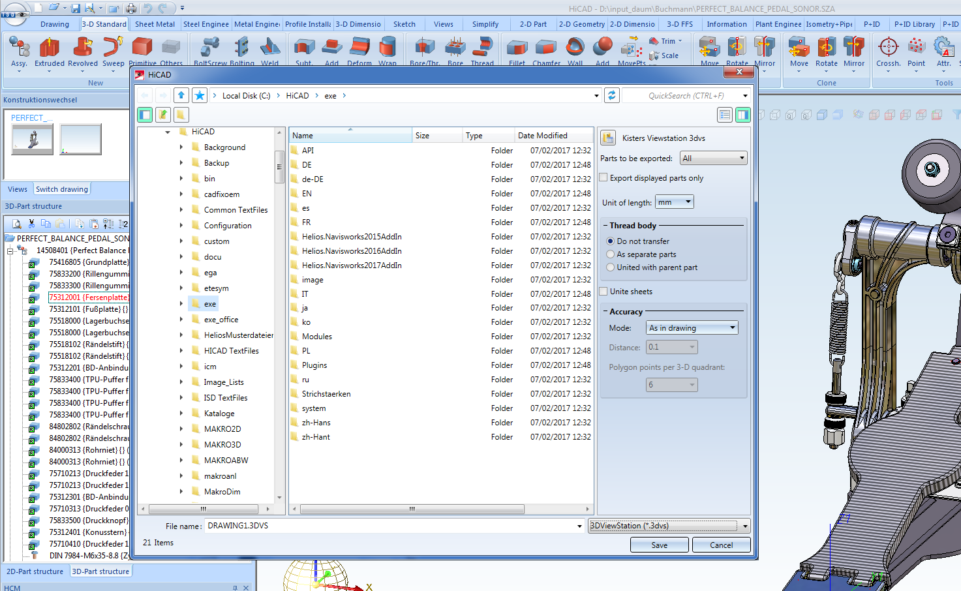Click the up-one-level arrow icon
This screenshot has height=591, width=961.
181,95
